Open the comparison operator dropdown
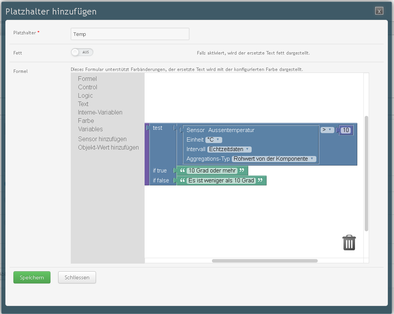394x314 pixels. point(327,130)
